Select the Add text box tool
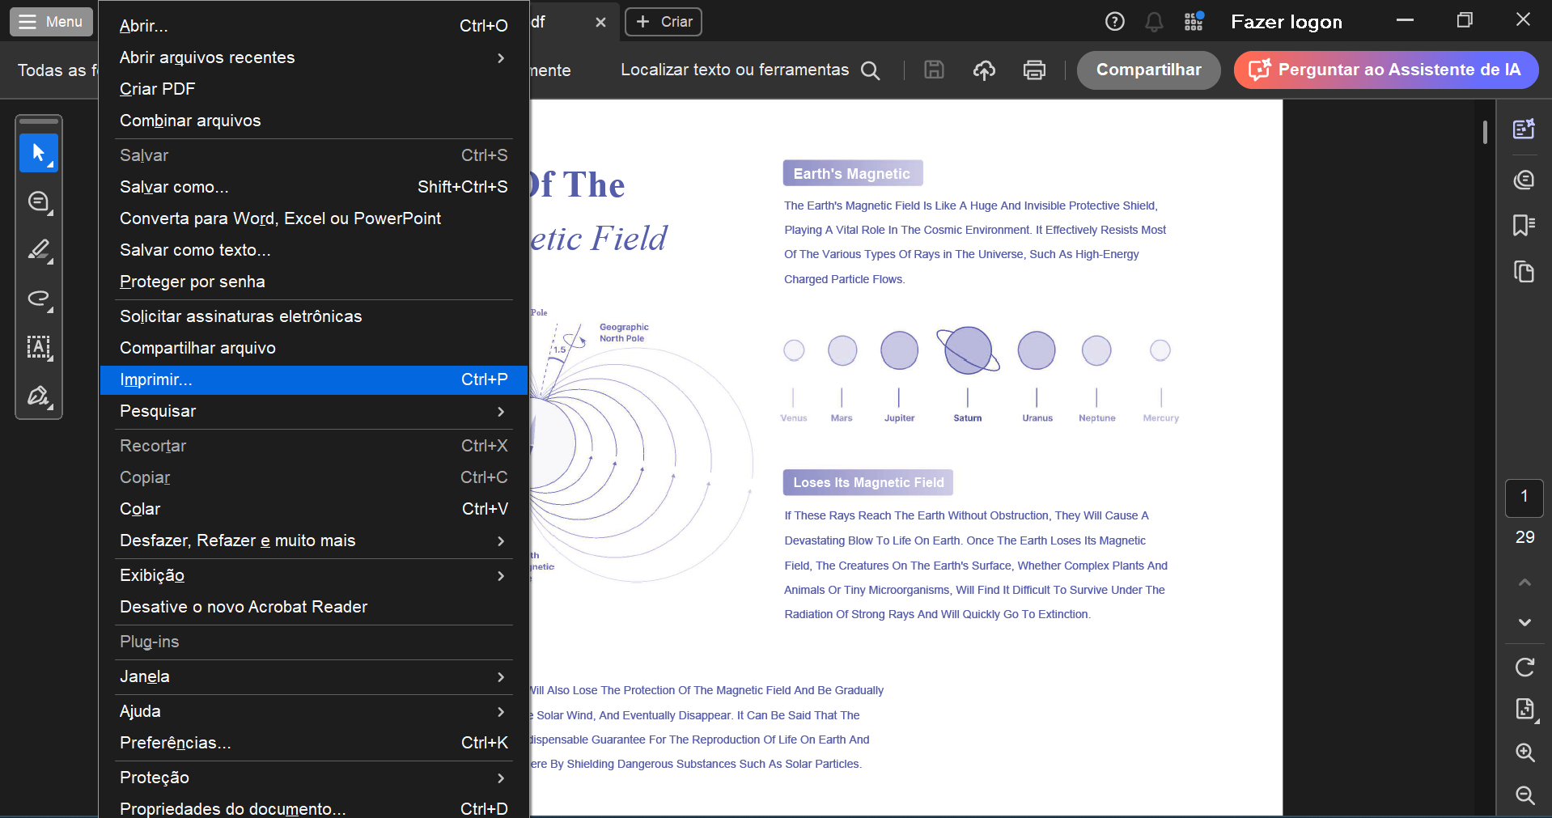This screenshot has height=818, width=1552. [39, 348]
